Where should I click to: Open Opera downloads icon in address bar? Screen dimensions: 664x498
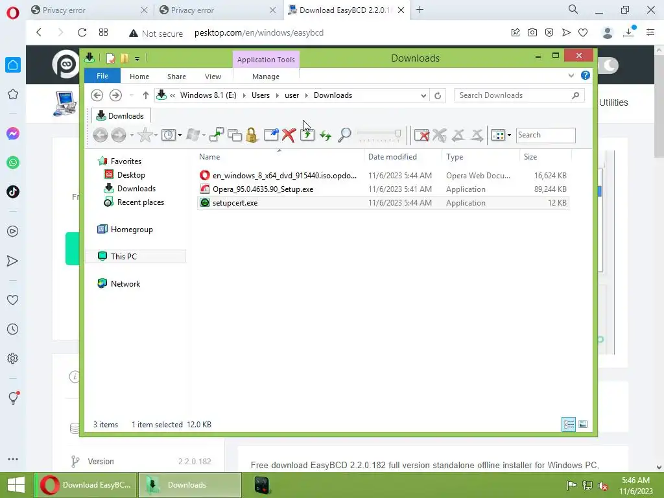(x=630, y=32)
